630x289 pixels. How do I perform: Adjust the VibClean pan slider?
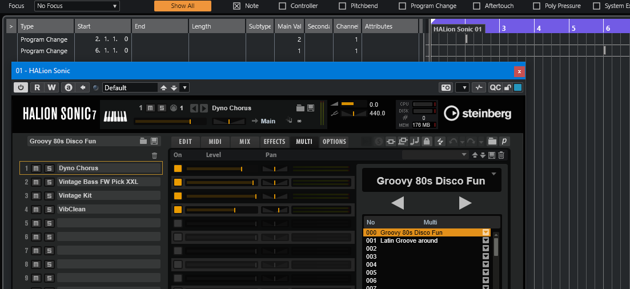(275, 210)
